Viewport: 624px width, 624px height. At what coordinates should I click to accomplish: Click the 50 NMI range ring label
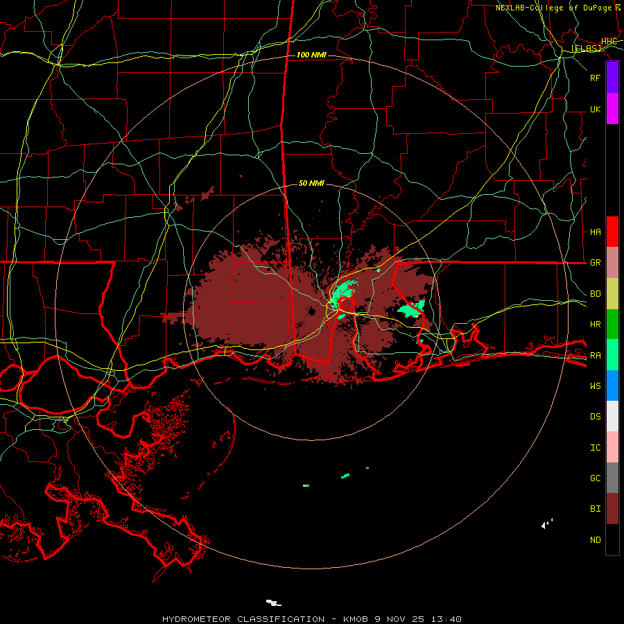[x=311, y=183]
